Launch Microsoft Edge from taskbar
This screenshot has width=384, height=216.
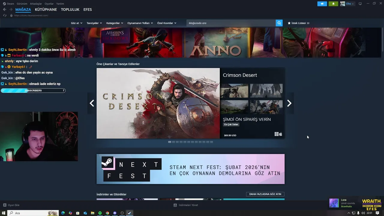click(63, 213)
